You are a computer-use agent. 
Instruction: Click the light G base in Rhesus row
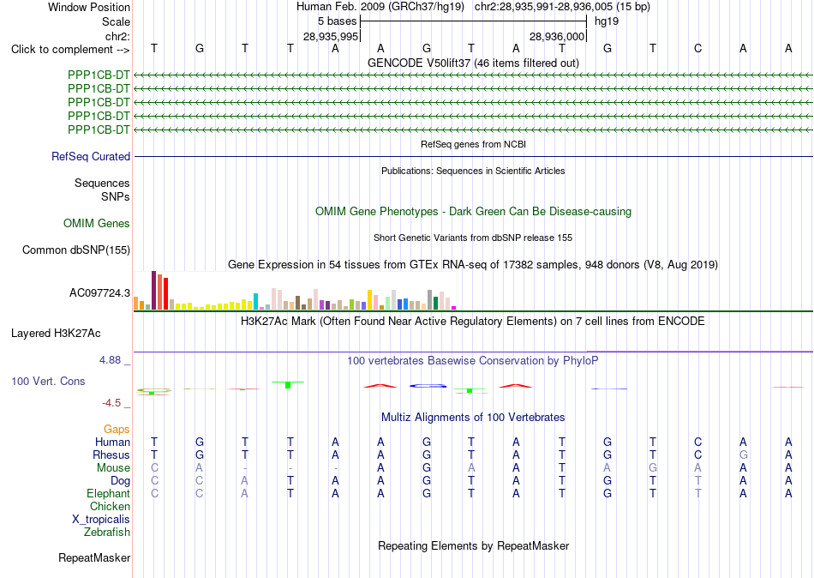tap(743, 455)
